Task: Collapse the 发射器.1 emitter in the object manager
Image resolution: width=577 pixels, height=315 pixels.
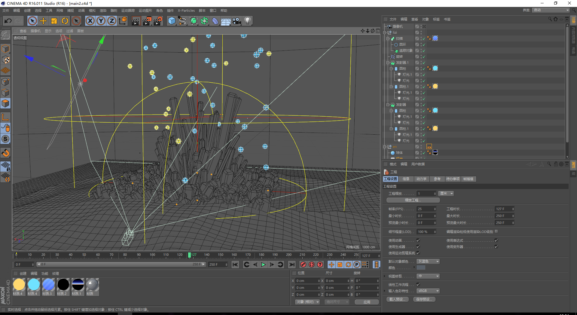Action: [388, 63]
